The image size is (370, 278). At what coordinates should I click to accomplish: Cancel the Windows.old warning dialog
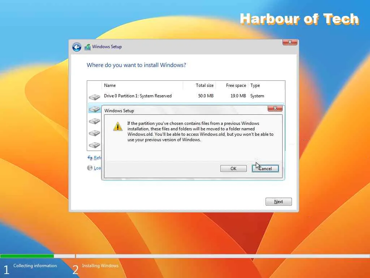pos(265,169)
